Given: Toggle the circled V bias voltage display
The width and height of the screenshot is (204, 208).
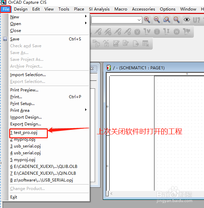Looking at the screenshot, I should tap(137, 32).
